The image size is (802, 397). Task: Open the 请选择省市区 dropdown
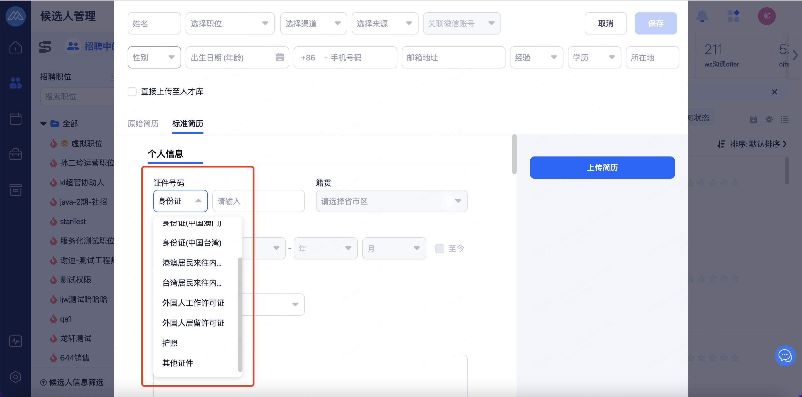(391, 201)
